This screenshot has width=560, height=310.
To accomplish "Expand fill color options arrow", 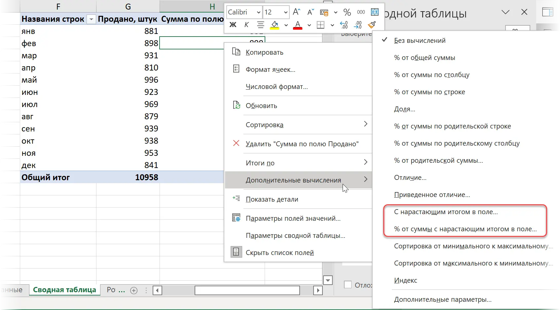I will (286, 25).
